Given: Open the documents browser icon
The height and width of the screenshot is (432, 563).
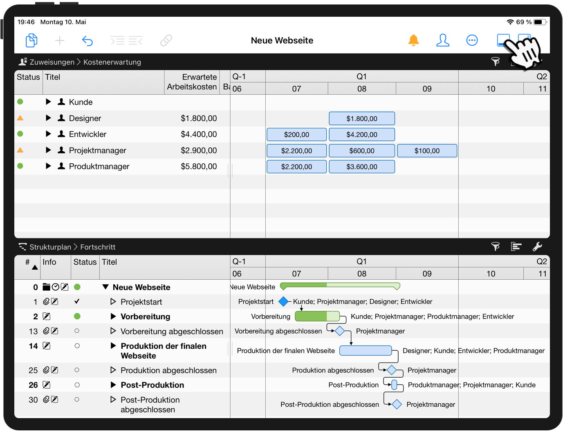Looking at the screenshot, I should click(31, 40).
